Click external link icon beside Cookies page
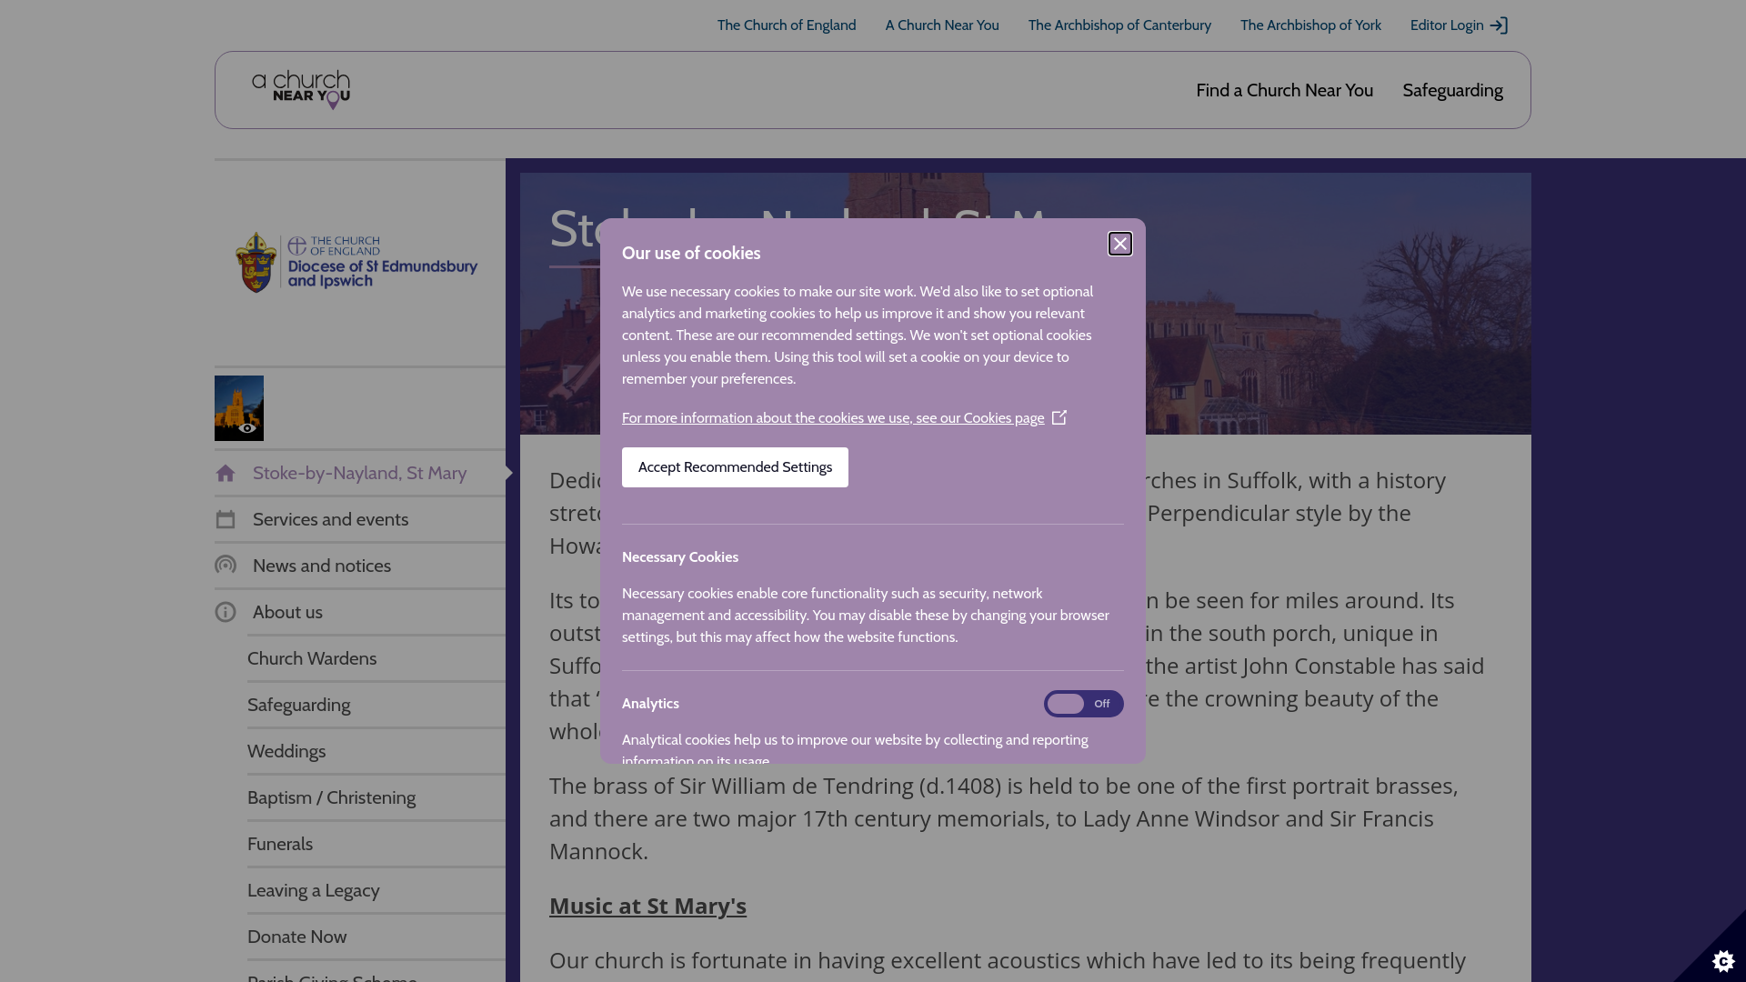The image size is (1746, 982). point(1059,417)
